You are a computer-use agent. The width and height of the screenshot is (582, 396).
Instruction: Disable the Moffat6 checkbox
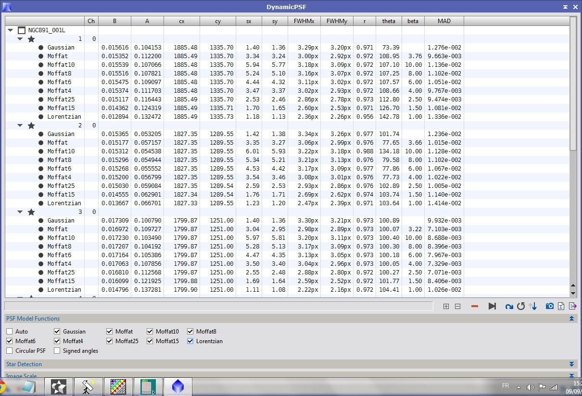pos(9,341)
